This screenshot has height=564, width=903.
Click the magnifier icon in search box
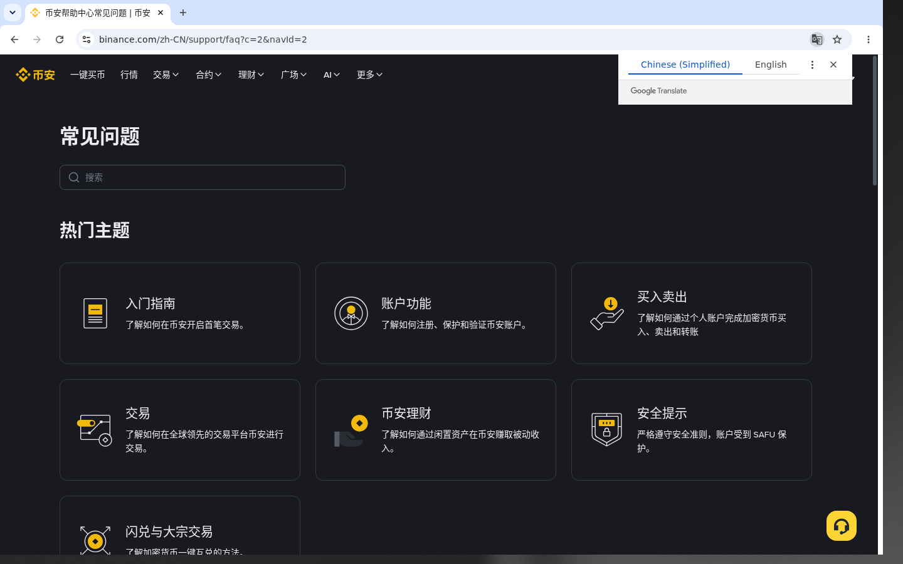point(74,177)
